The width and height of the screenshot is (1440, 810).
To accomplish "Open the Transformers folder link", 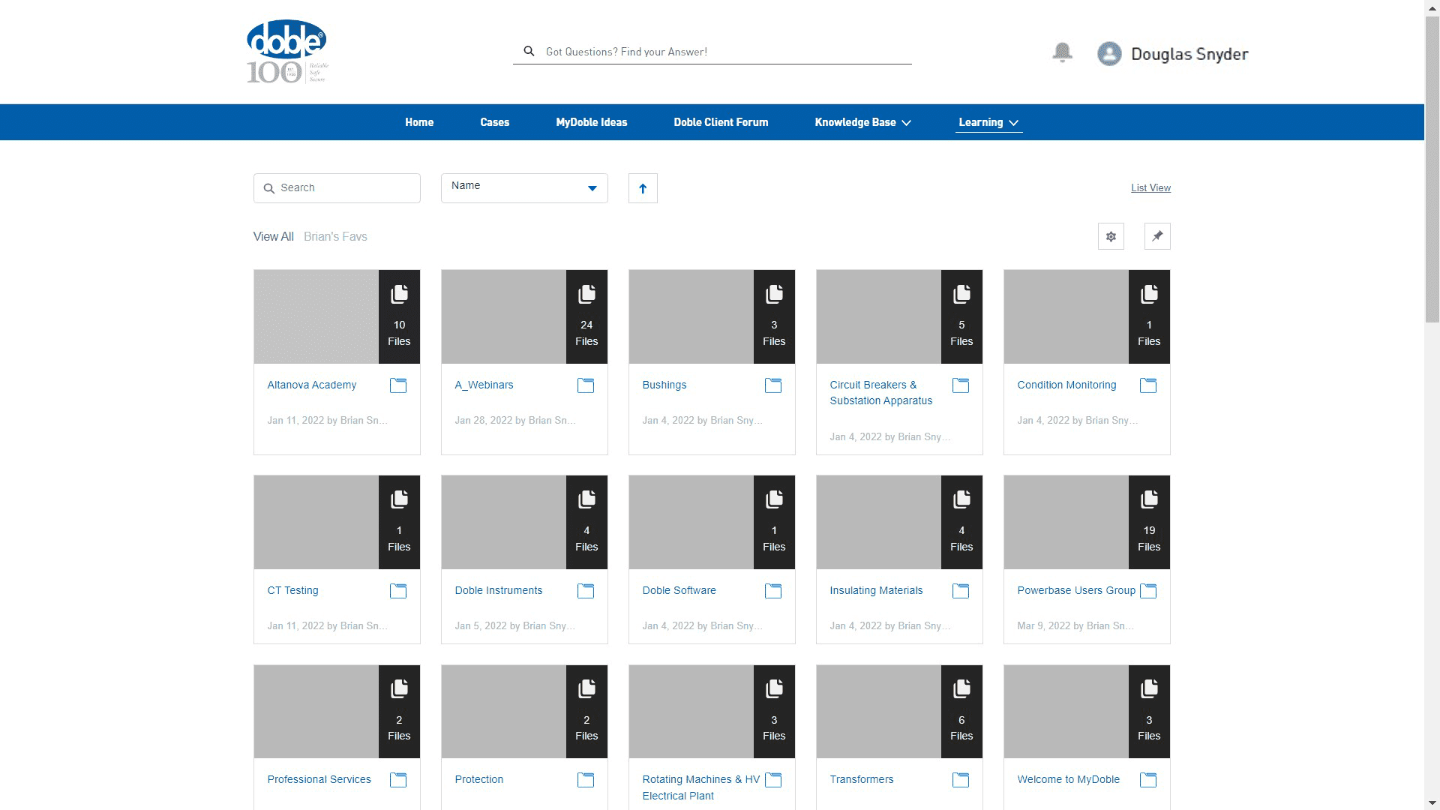I will coord(862,779).
